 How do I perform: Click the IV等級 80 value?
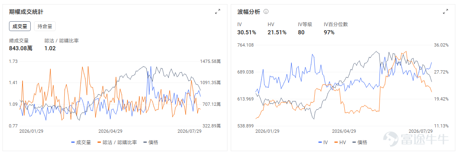pos(301,32)
